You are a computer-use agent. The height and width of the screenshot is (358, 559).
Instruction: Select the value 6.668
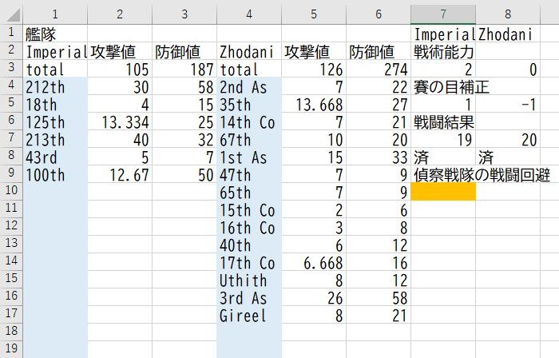pos(314,262)
